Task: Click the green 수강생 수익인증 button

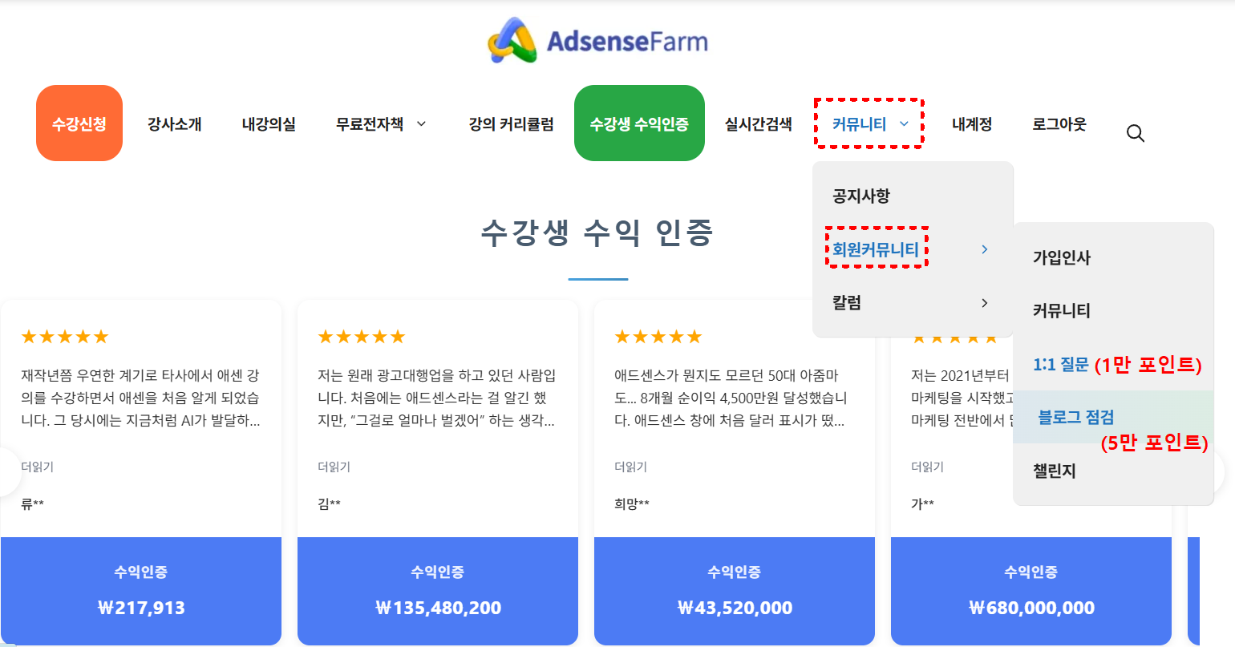Action: (x=639, y=123)
